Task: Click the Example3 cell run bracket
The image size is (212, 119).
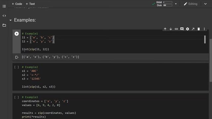Action: coord(17,97)
